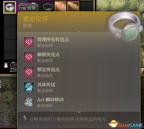Click the large ring image in tooltip

pyautogui.click(x=125, y=27)
